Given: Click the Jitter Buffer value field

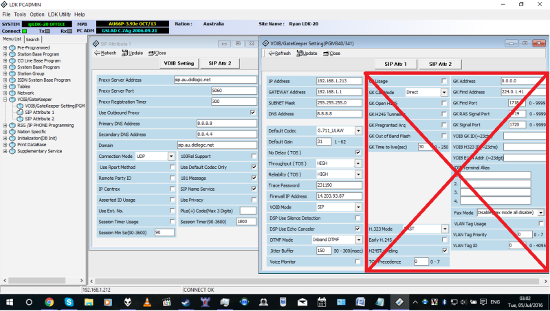Looking at the screenshot, I should (x=324, y=251).
